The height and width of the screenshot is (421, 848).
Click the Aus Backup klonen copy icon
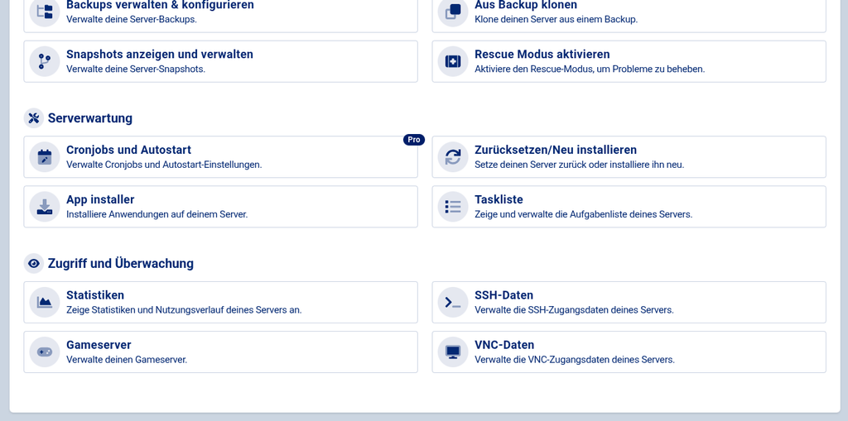pyautogui.click(x=453, y=12)
